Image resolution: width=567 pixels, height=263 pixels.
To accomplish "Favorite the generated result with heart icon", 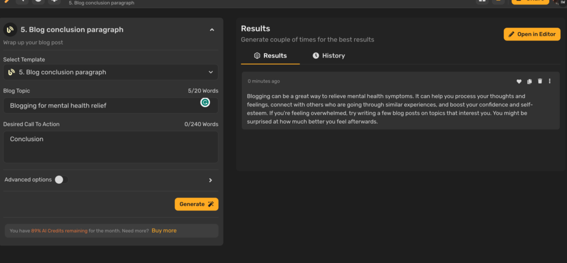I will (x=519, y=81).
